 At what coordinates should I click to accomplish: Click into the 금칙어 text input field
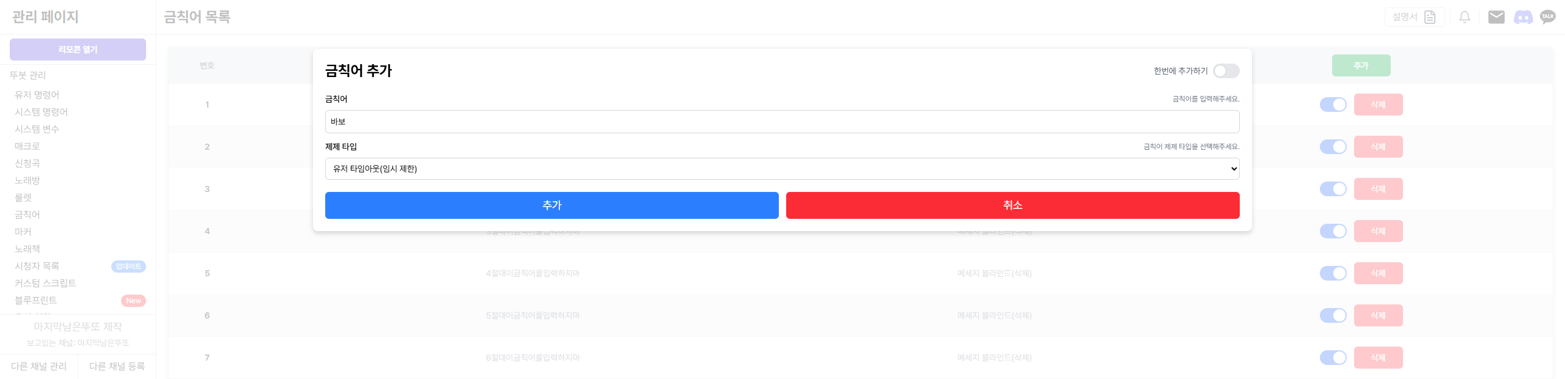click(x=782, y=122)
